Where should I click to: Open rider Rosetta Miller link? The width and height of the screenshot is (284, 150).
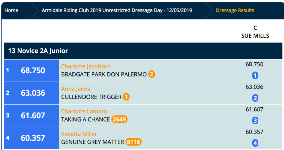79,134
